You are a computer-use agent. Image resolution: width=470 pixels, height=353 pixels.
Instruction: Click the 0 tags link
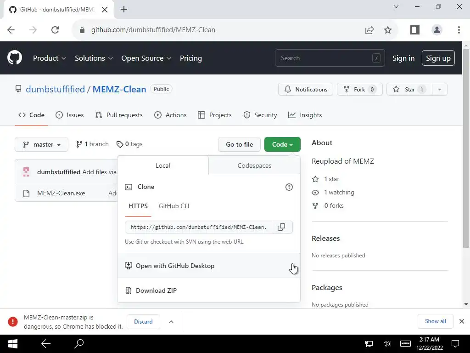coord(129,144)
